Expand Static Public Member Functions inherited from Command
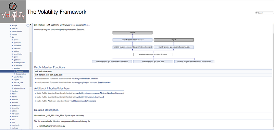 (36, 97)
